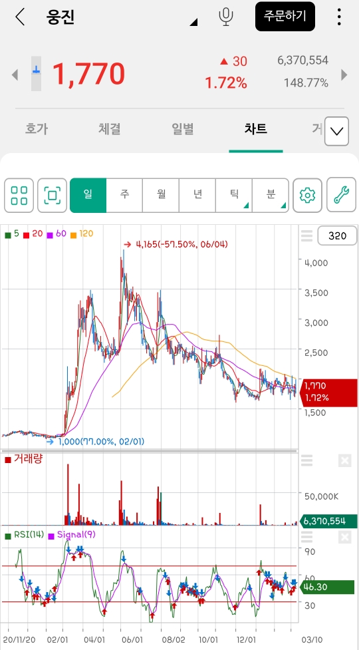Tap the RSI(14) legend label

point(29,535)
